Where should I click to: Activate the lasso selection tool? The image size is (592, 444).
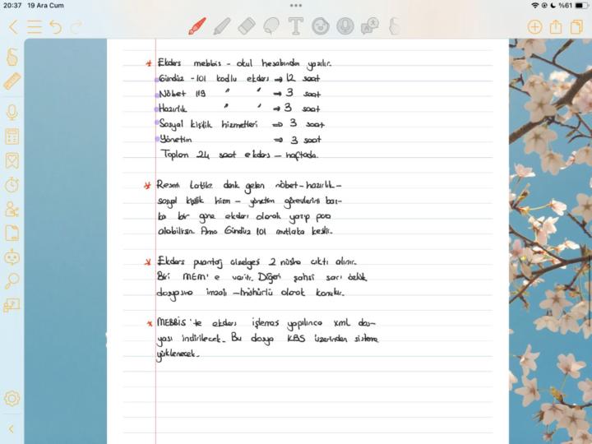click(x=271, y=26)
